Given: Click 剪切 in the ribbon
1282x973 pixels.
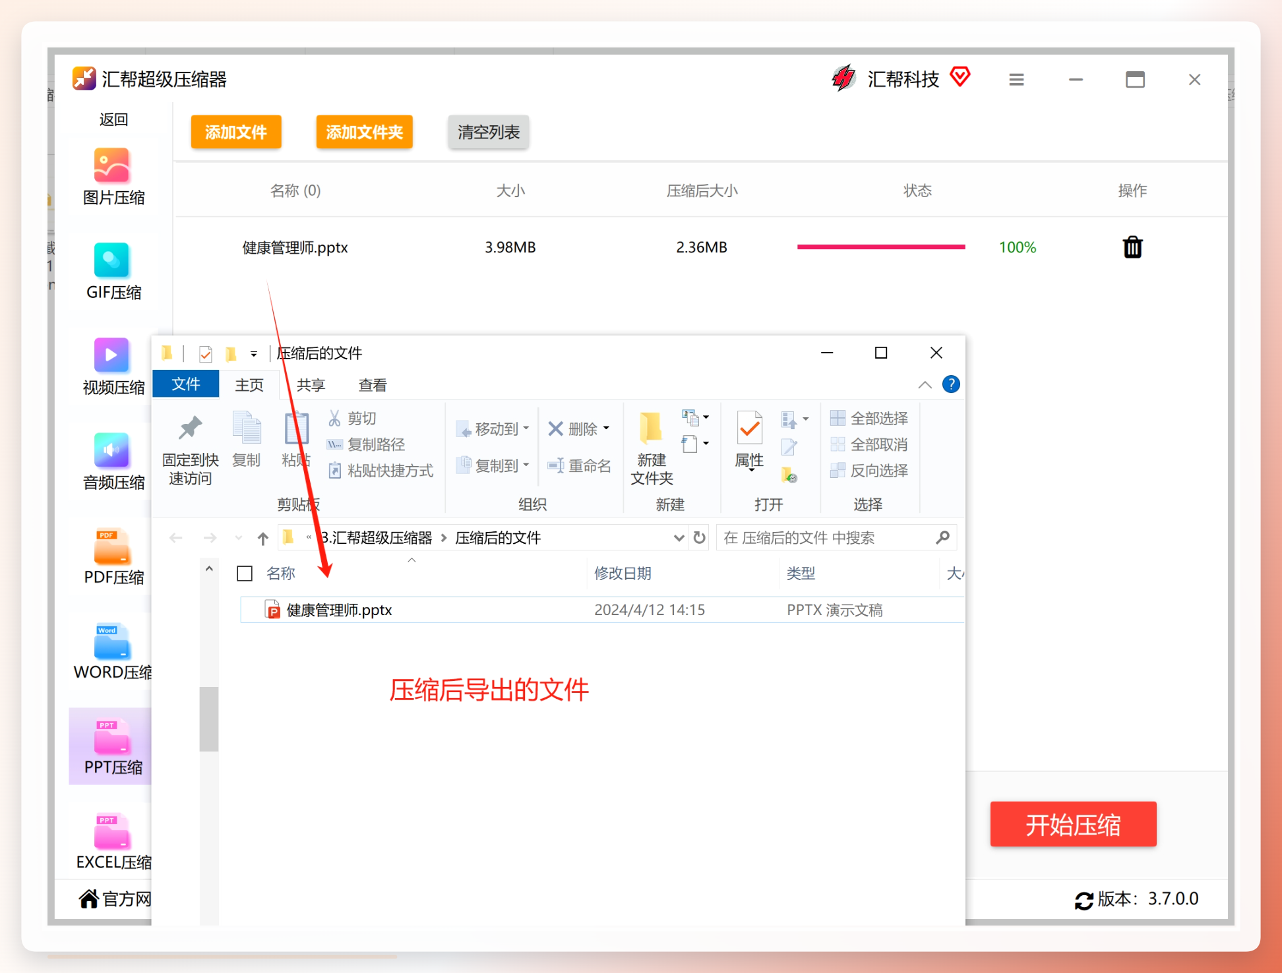Looking at the screenshot, I should 352,418.
